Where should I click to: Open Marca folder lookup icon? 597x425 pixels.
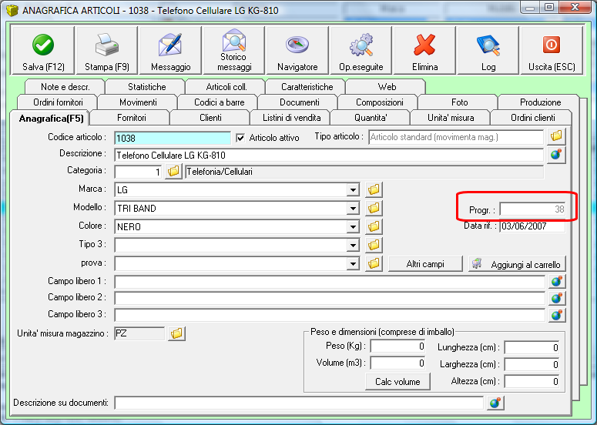[374, 189]
